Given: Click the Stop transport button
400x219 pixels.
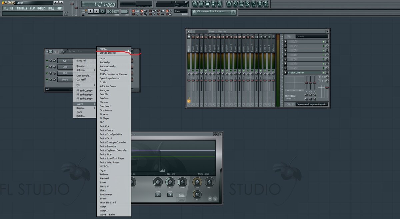Looking at the screenshot, I should [x=96, y=11].
